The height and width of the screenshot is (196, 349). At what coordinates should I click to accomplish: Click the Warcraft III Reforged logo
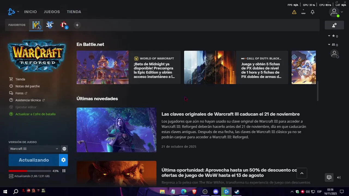click(37, 56)
